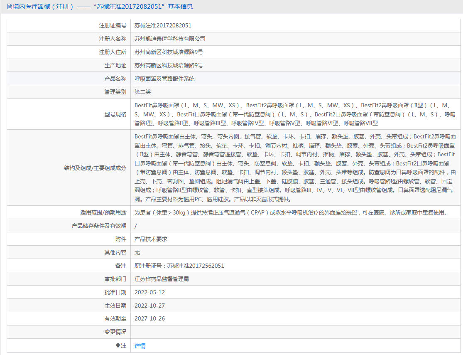Select the 生产地址 address value
This screenshot has width=463, height=355.
(x=169, y=65)
